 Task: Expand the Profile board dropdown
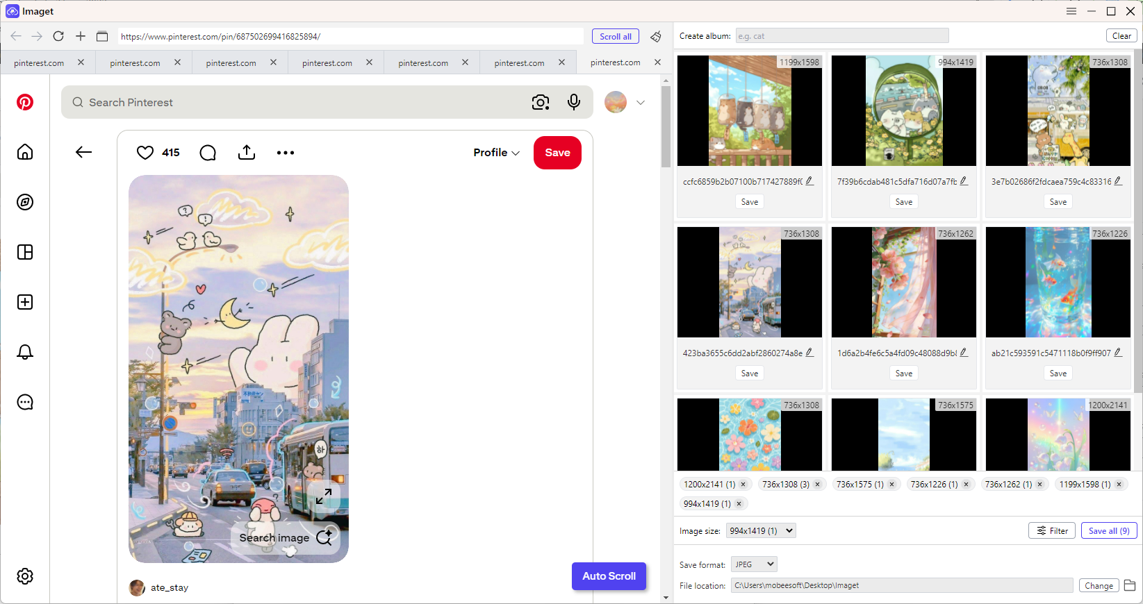(x=496, y=153)
